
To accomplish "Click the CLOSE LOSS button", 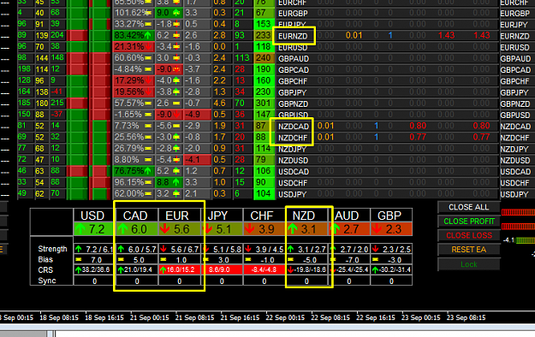I will [468, 235].
